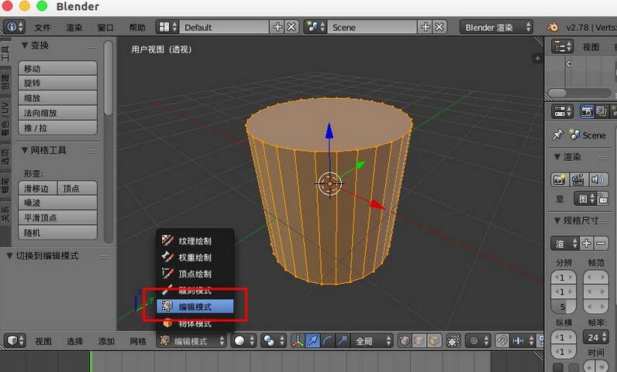Open the frame rate 24 dropdown
Screen dimensions: 617x372
pyautogui.click(x=596, y=337)
